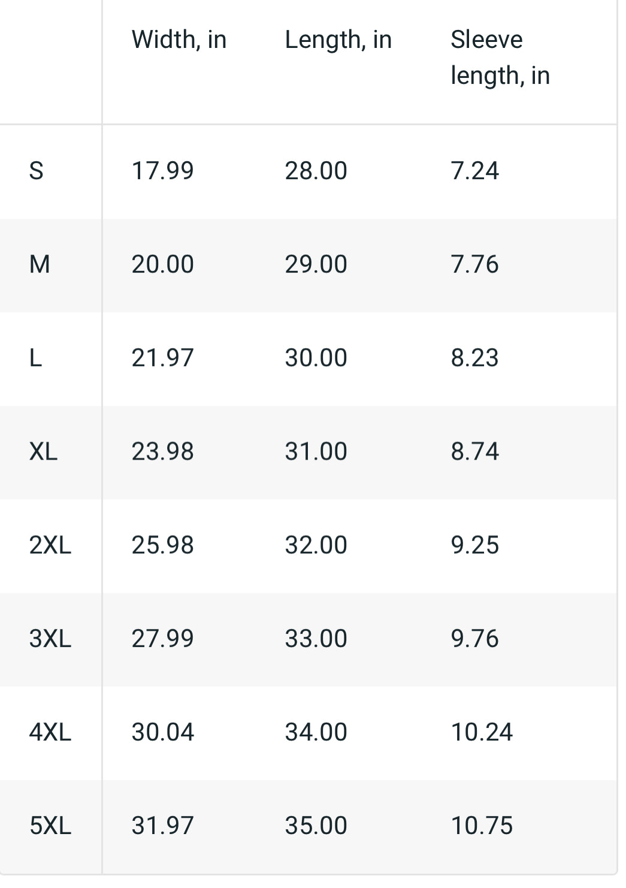Click the 29.00 length value
Screen dimensions: 626x888
coord(316,264)
